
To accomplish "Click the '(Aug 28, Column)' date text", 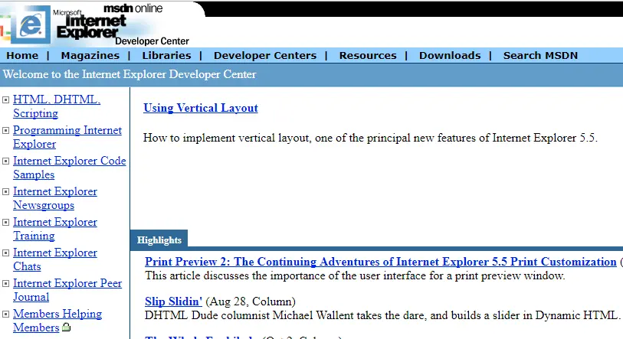I will (251, 302).
